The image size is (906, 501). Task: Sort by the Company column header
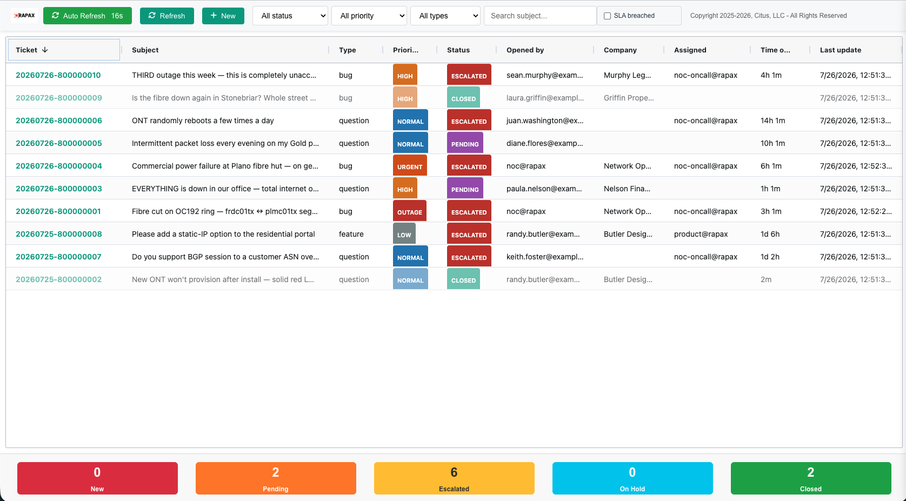[x=620, y=50]
